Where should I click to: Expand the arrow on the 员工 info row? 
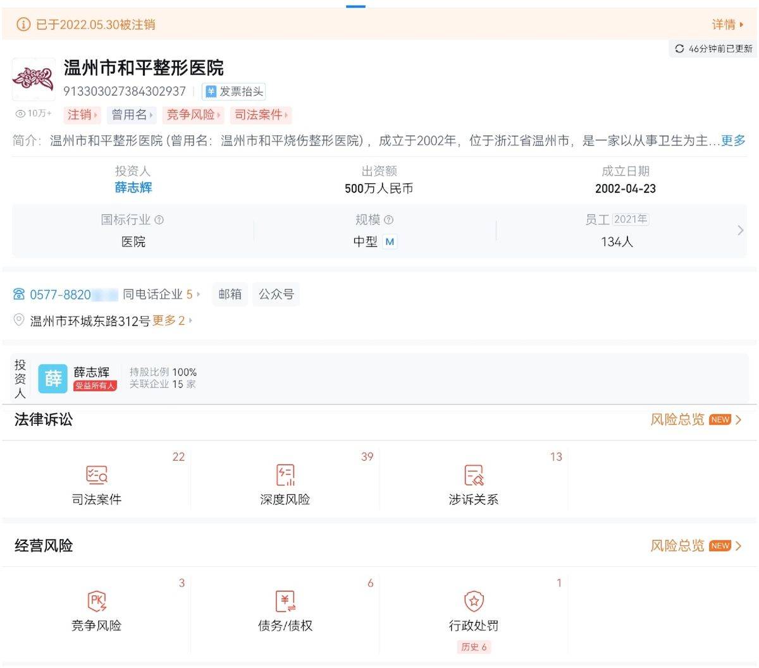click(739, 230)
